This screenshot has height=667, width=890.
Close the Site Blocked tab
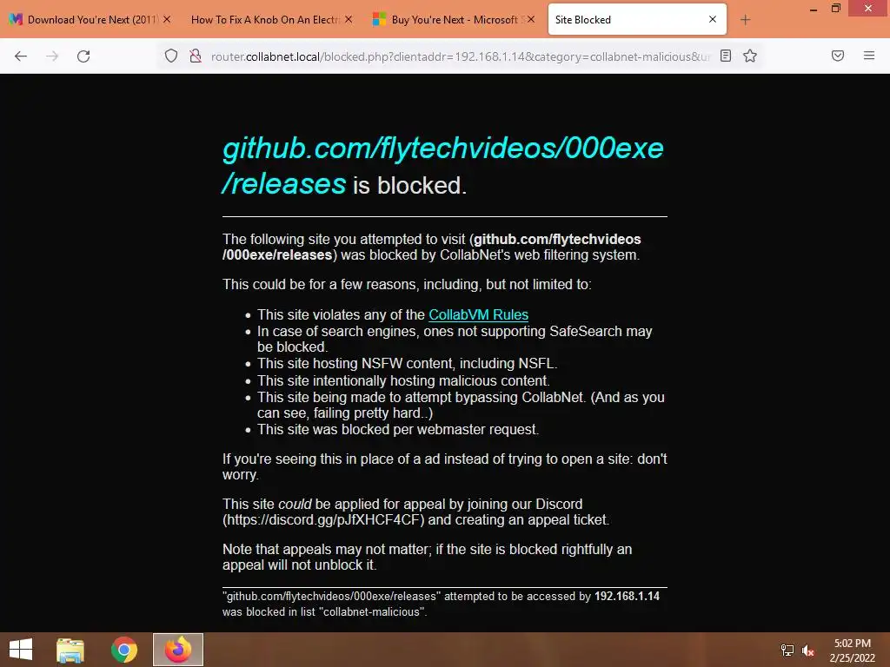coord(713,19)
